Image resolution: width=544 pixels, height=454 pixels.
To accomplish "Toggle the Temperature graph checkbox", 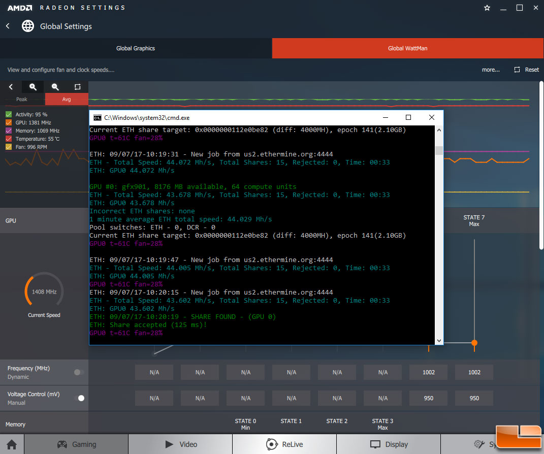I will 9,139.
